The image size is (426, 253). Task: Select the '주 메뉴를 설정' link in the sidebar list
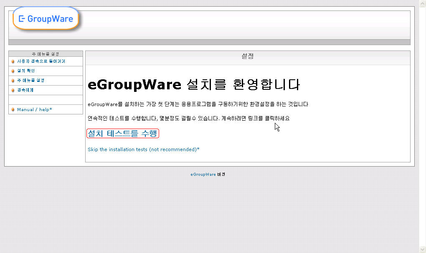pos(31,80)
